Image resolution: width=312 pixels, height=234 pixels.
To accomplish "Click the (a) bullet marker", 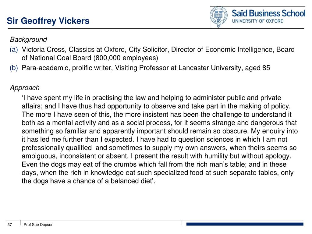I will click(14, 50).
